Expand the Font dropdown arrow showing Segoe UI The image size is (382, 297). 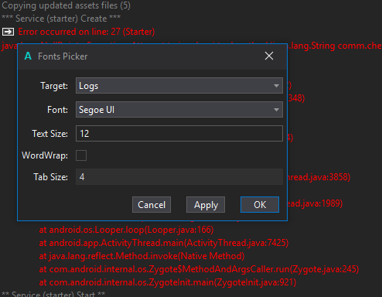(x=276, y=110)
